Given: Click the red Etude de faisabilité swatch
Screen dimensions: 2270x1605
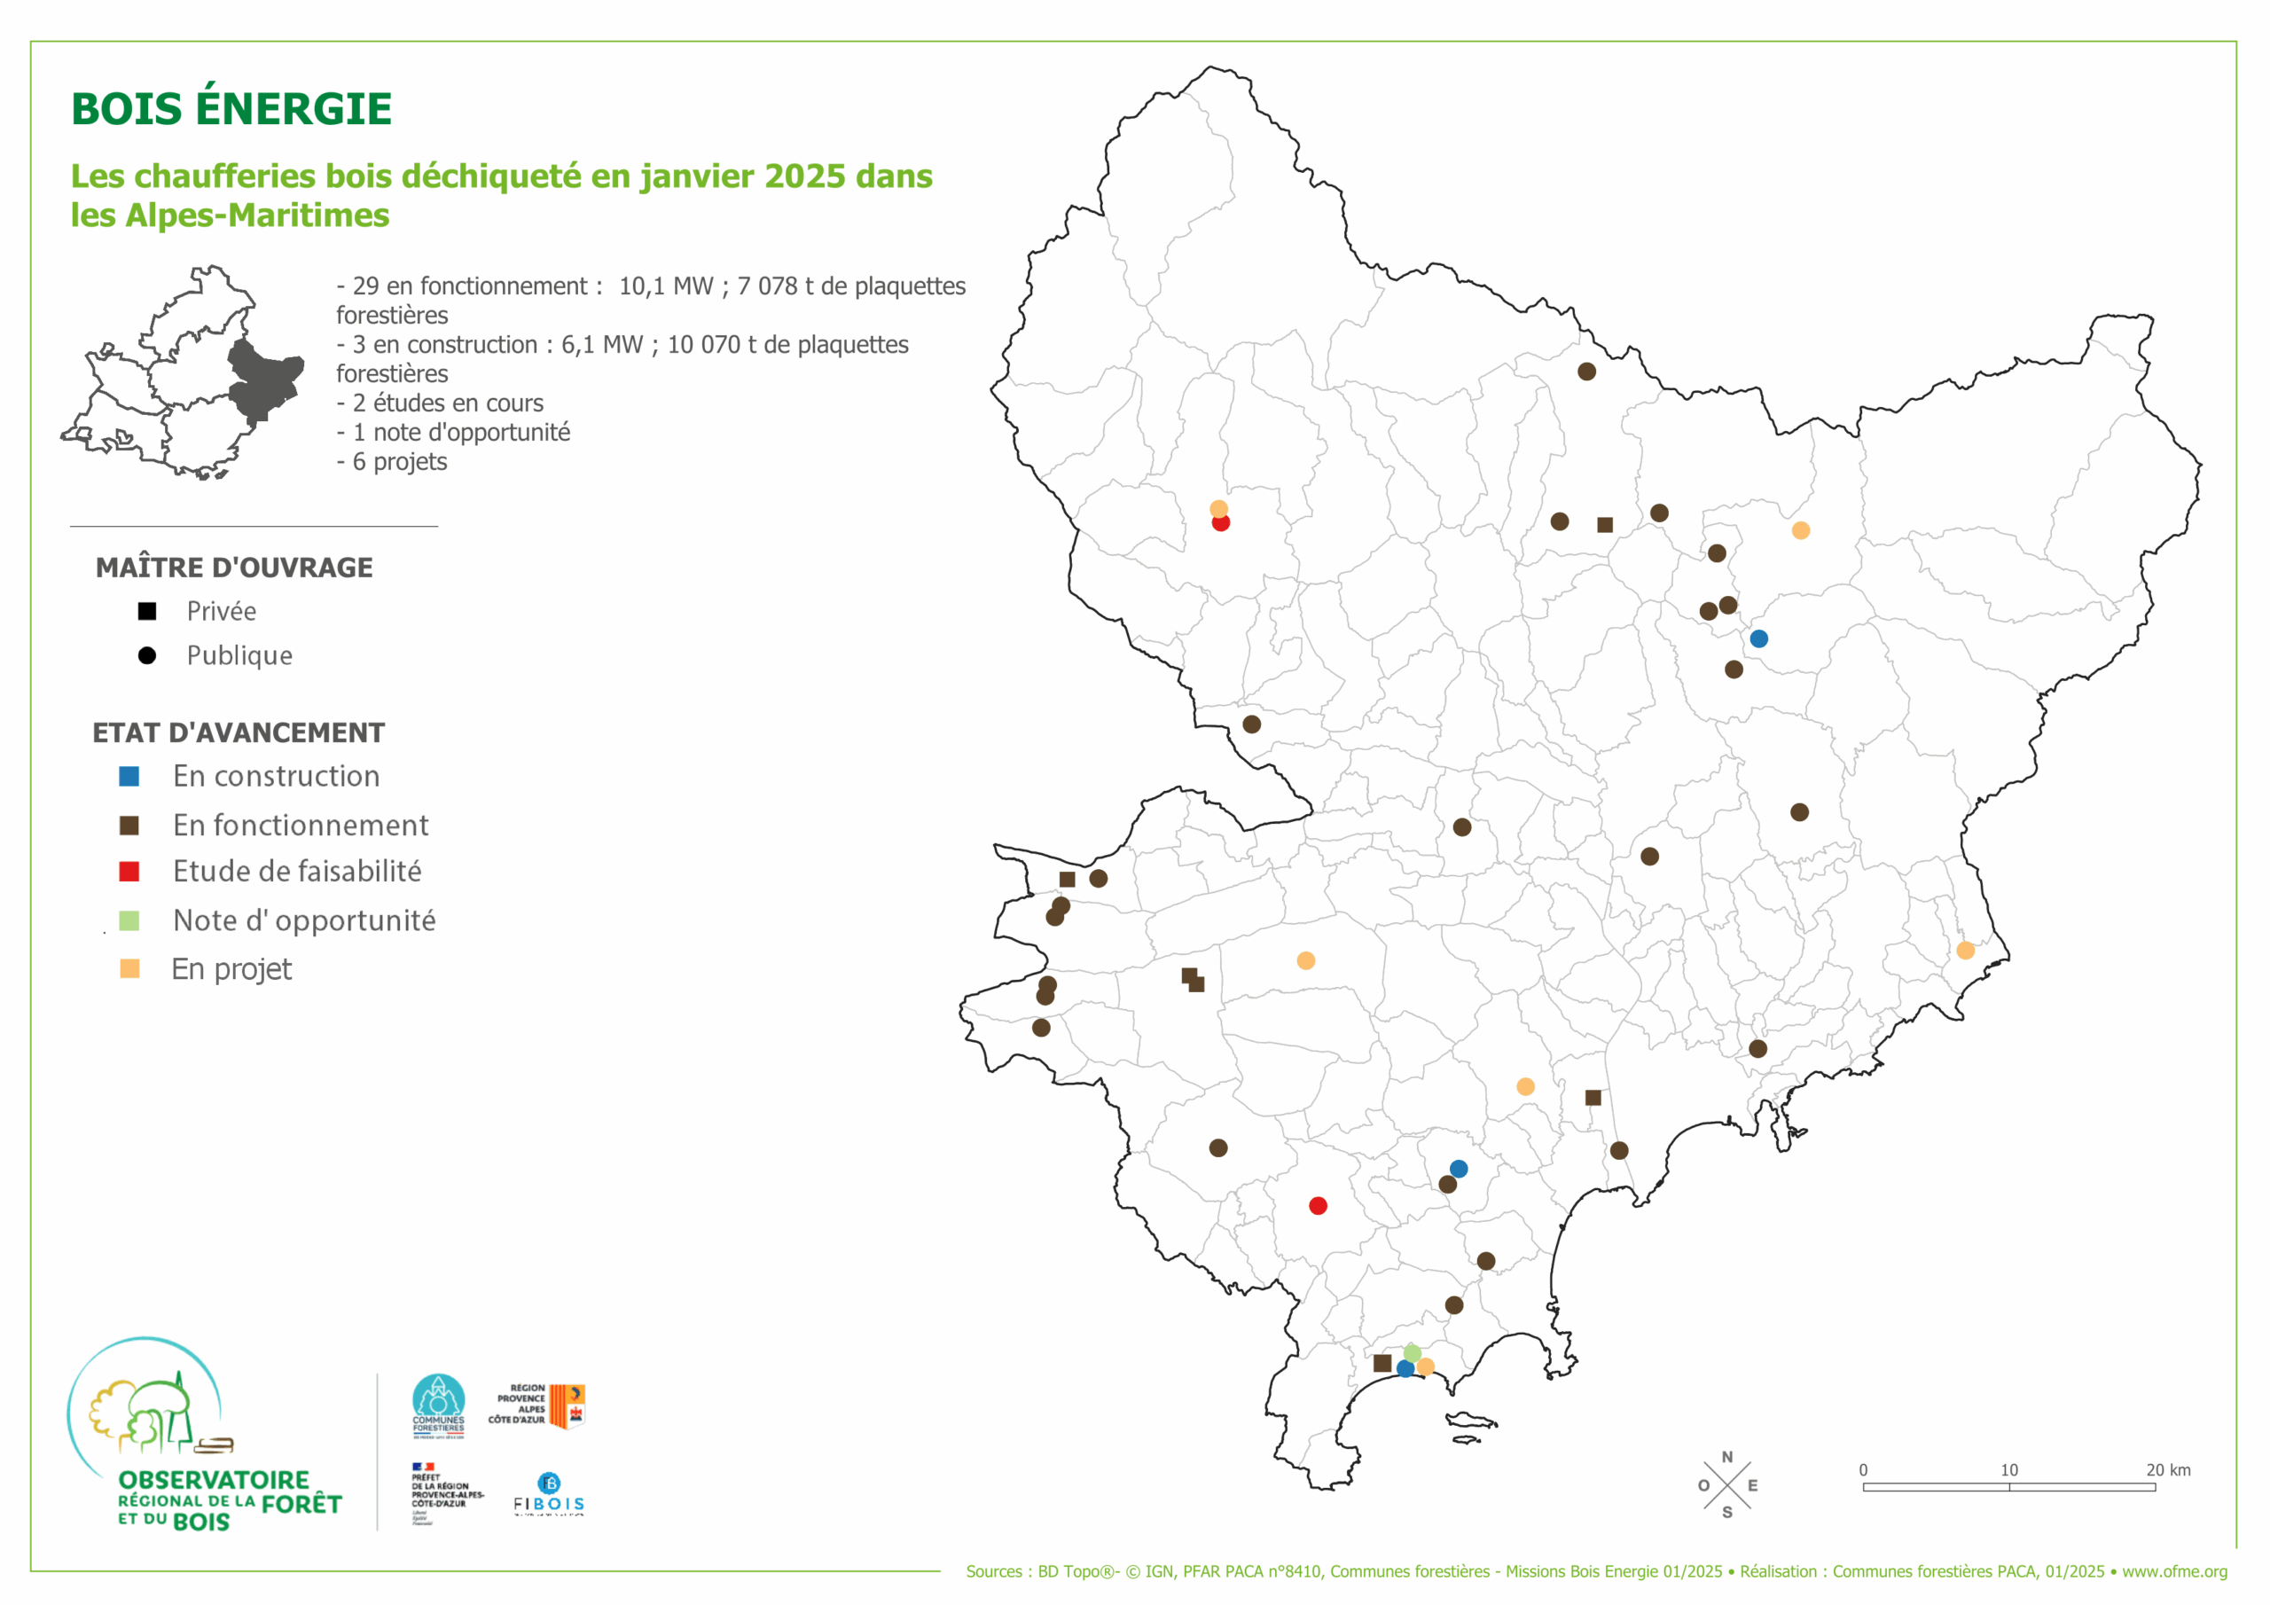Looking at the screenshot, I should point(129,872).
